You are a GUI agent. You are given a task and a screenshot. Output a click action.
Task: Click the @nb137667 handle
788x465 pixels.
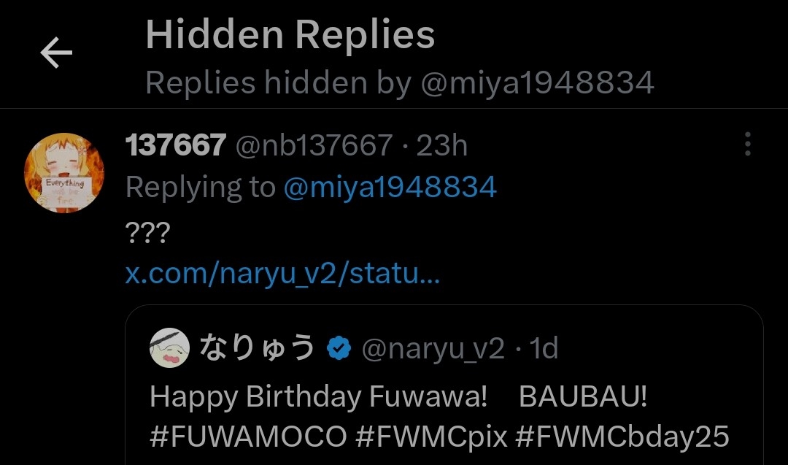[x=314, y=145]
